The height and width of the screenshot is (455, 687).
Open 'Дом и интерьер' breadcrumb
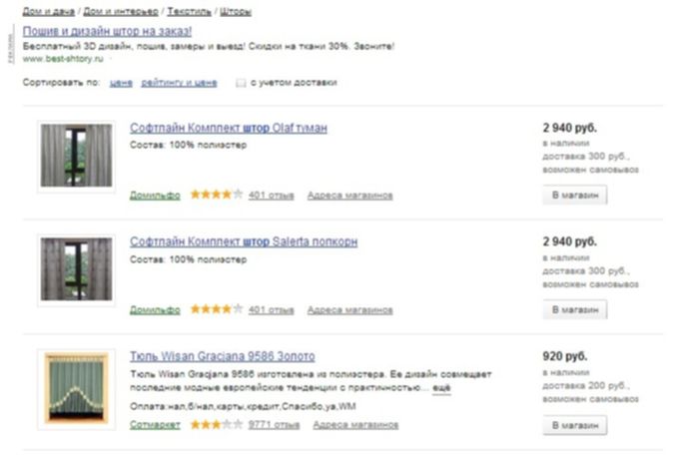(121, 11)
